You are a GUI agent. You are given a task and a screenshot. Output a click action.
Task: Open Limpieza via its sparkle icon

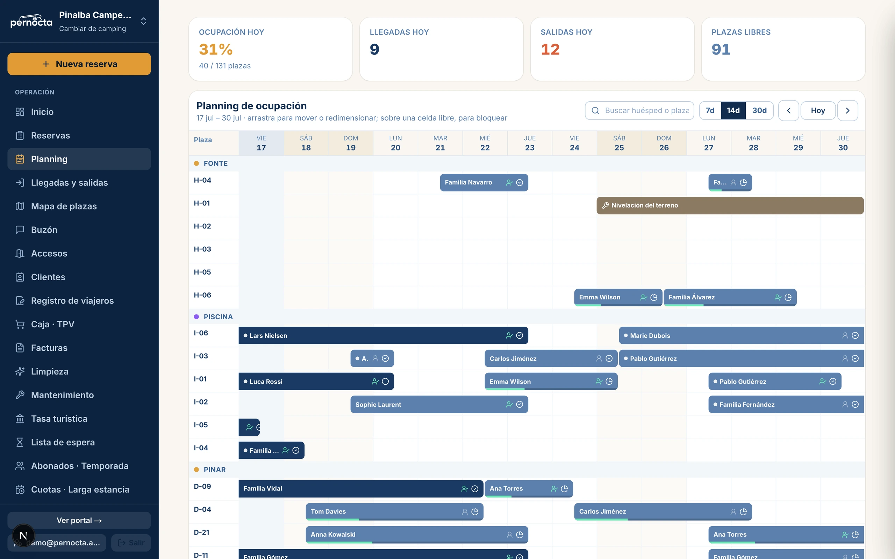point(20,371)
